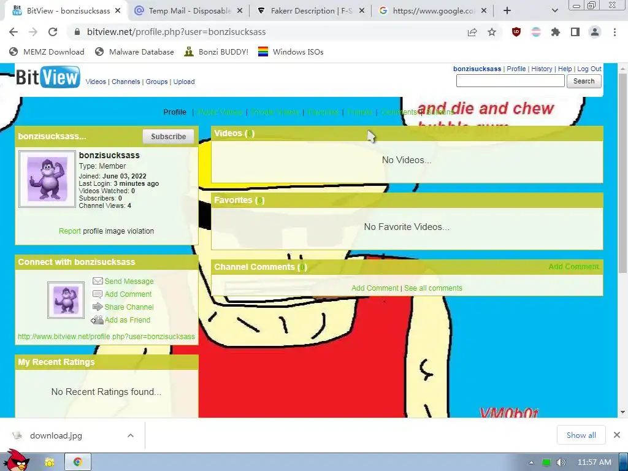The height and width of the screenshot is (471, 628).
Task: Click the Send Message link
Action: pyautogui.click(x=129, y=281)
